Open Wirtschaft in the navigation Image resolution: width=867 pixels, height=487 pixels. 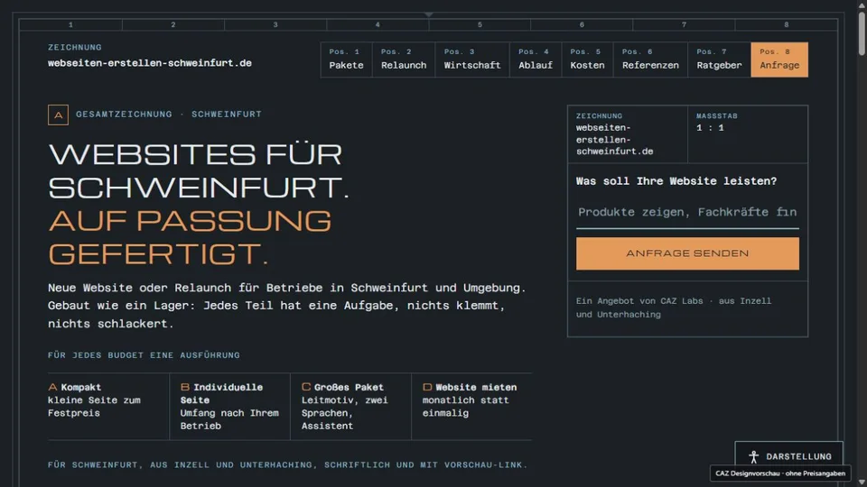click(x=472, y=60)
